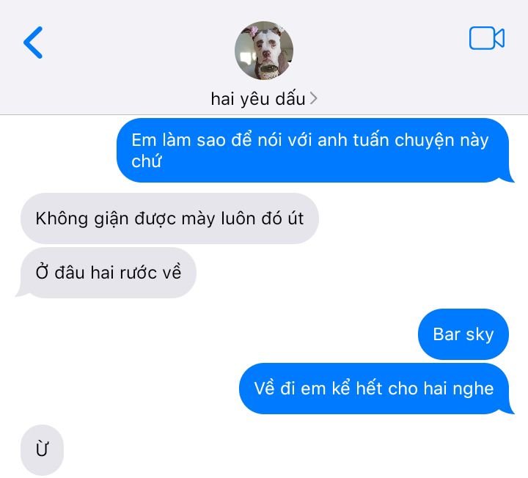Click the word 'út' in the gray bubble

coord(296,218)
